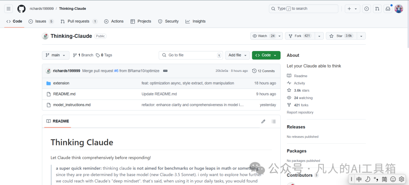Screen dimensions: 409x185
Task: Open the Readme link in About
Action: [297, 76]
